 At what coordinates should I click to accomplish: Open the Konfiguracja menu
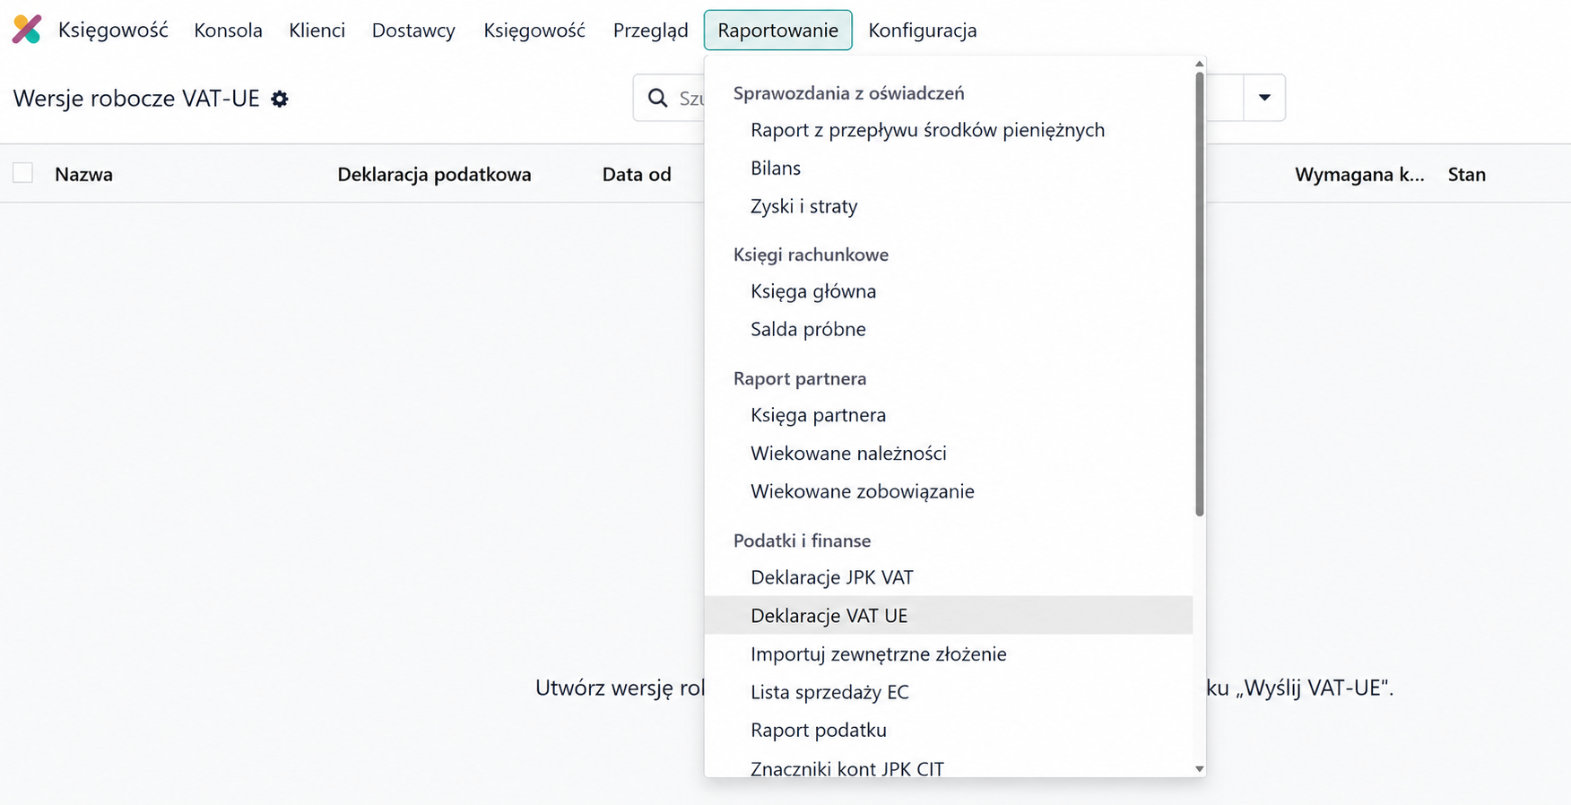pos(922,30)
